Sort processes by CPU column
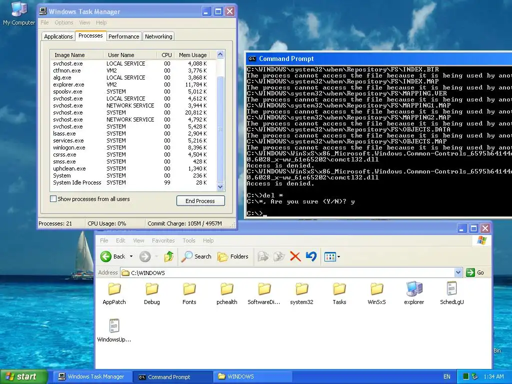512x384 pixels. [x=165, y=55]
